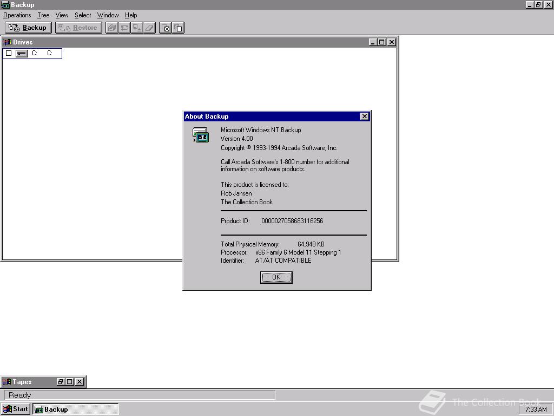The width and height of the screenshot is (554, 416).
Task: Click the C: drive icon in Drives
Action: pyautogui.click(x=22, y=54)
